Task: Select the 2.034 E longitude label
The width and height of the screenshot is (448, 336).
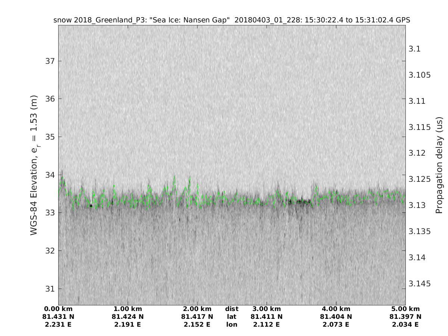Action: (405, 324)
